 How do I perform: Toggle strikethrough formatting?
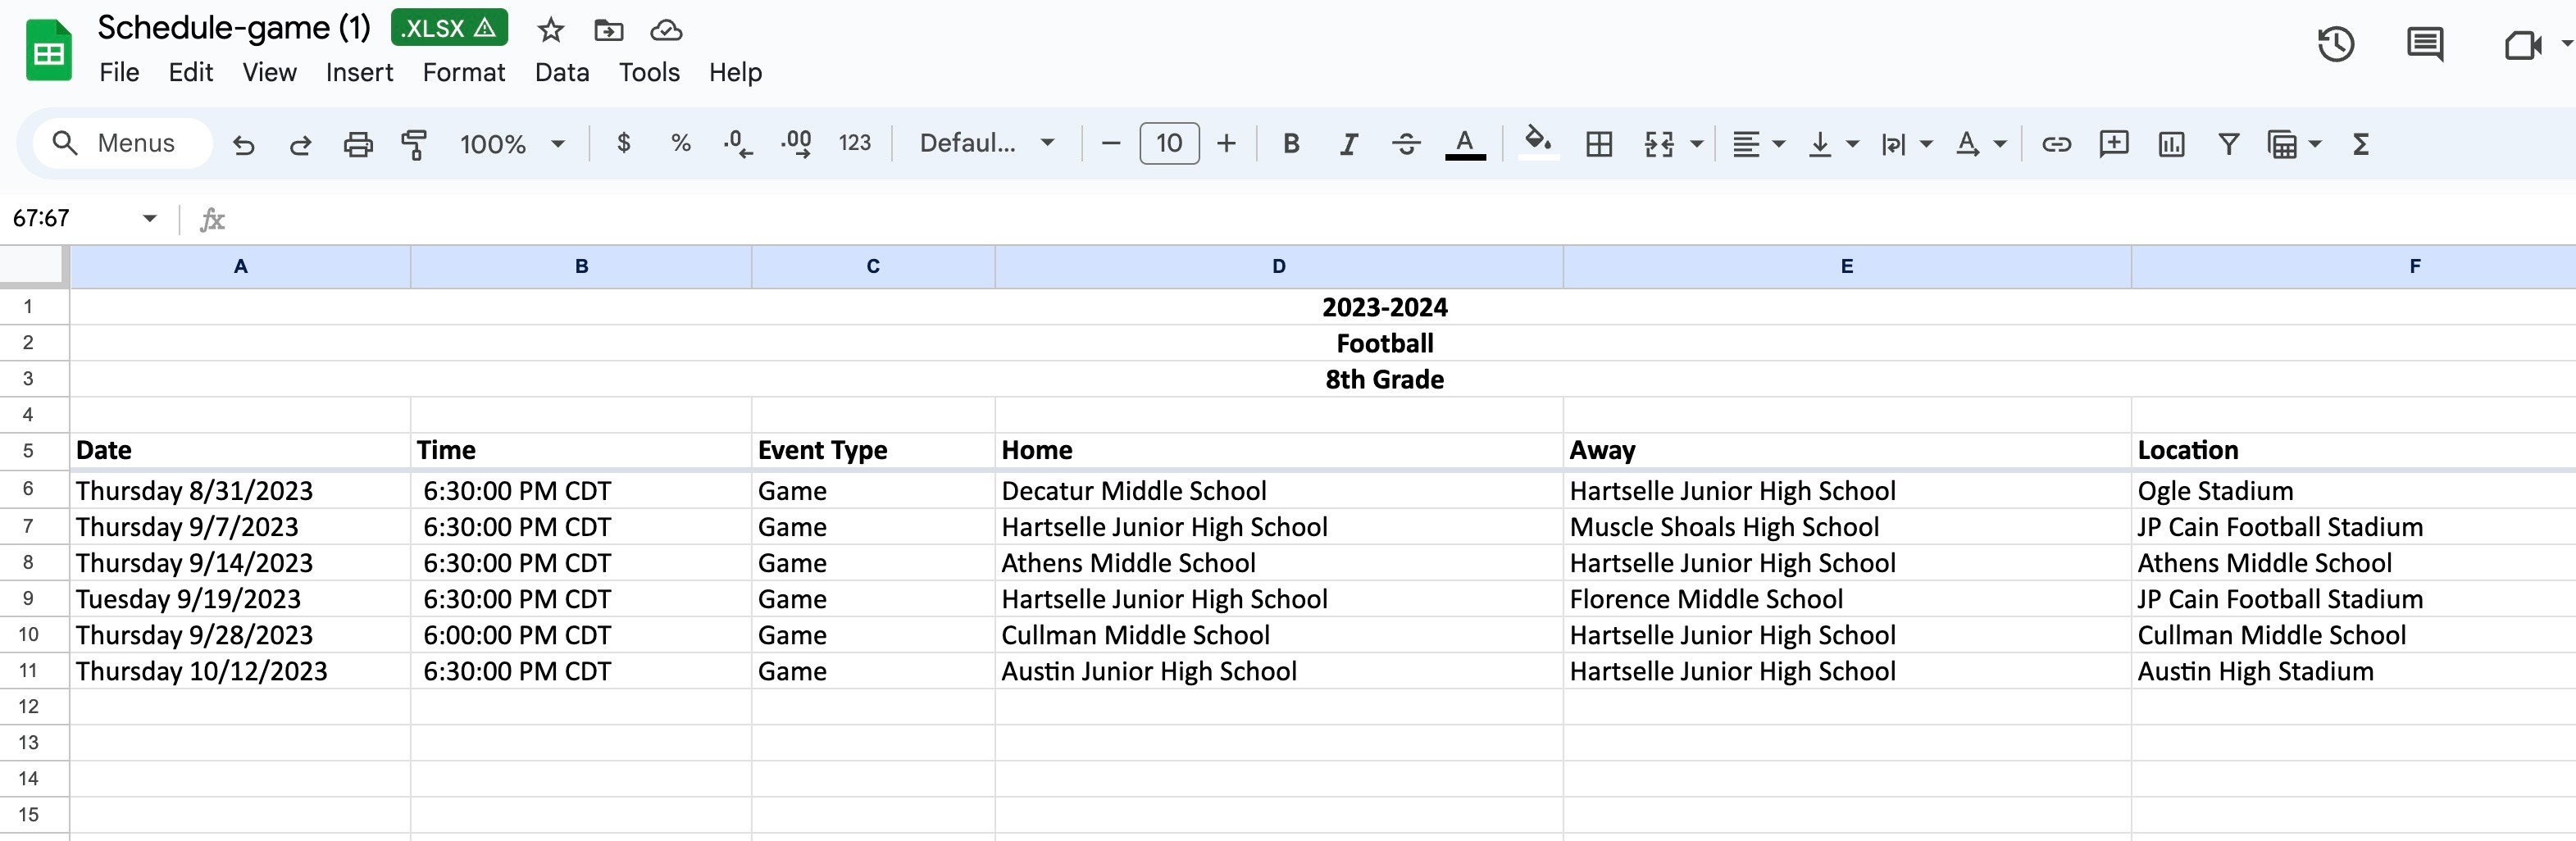[1406, 144]
